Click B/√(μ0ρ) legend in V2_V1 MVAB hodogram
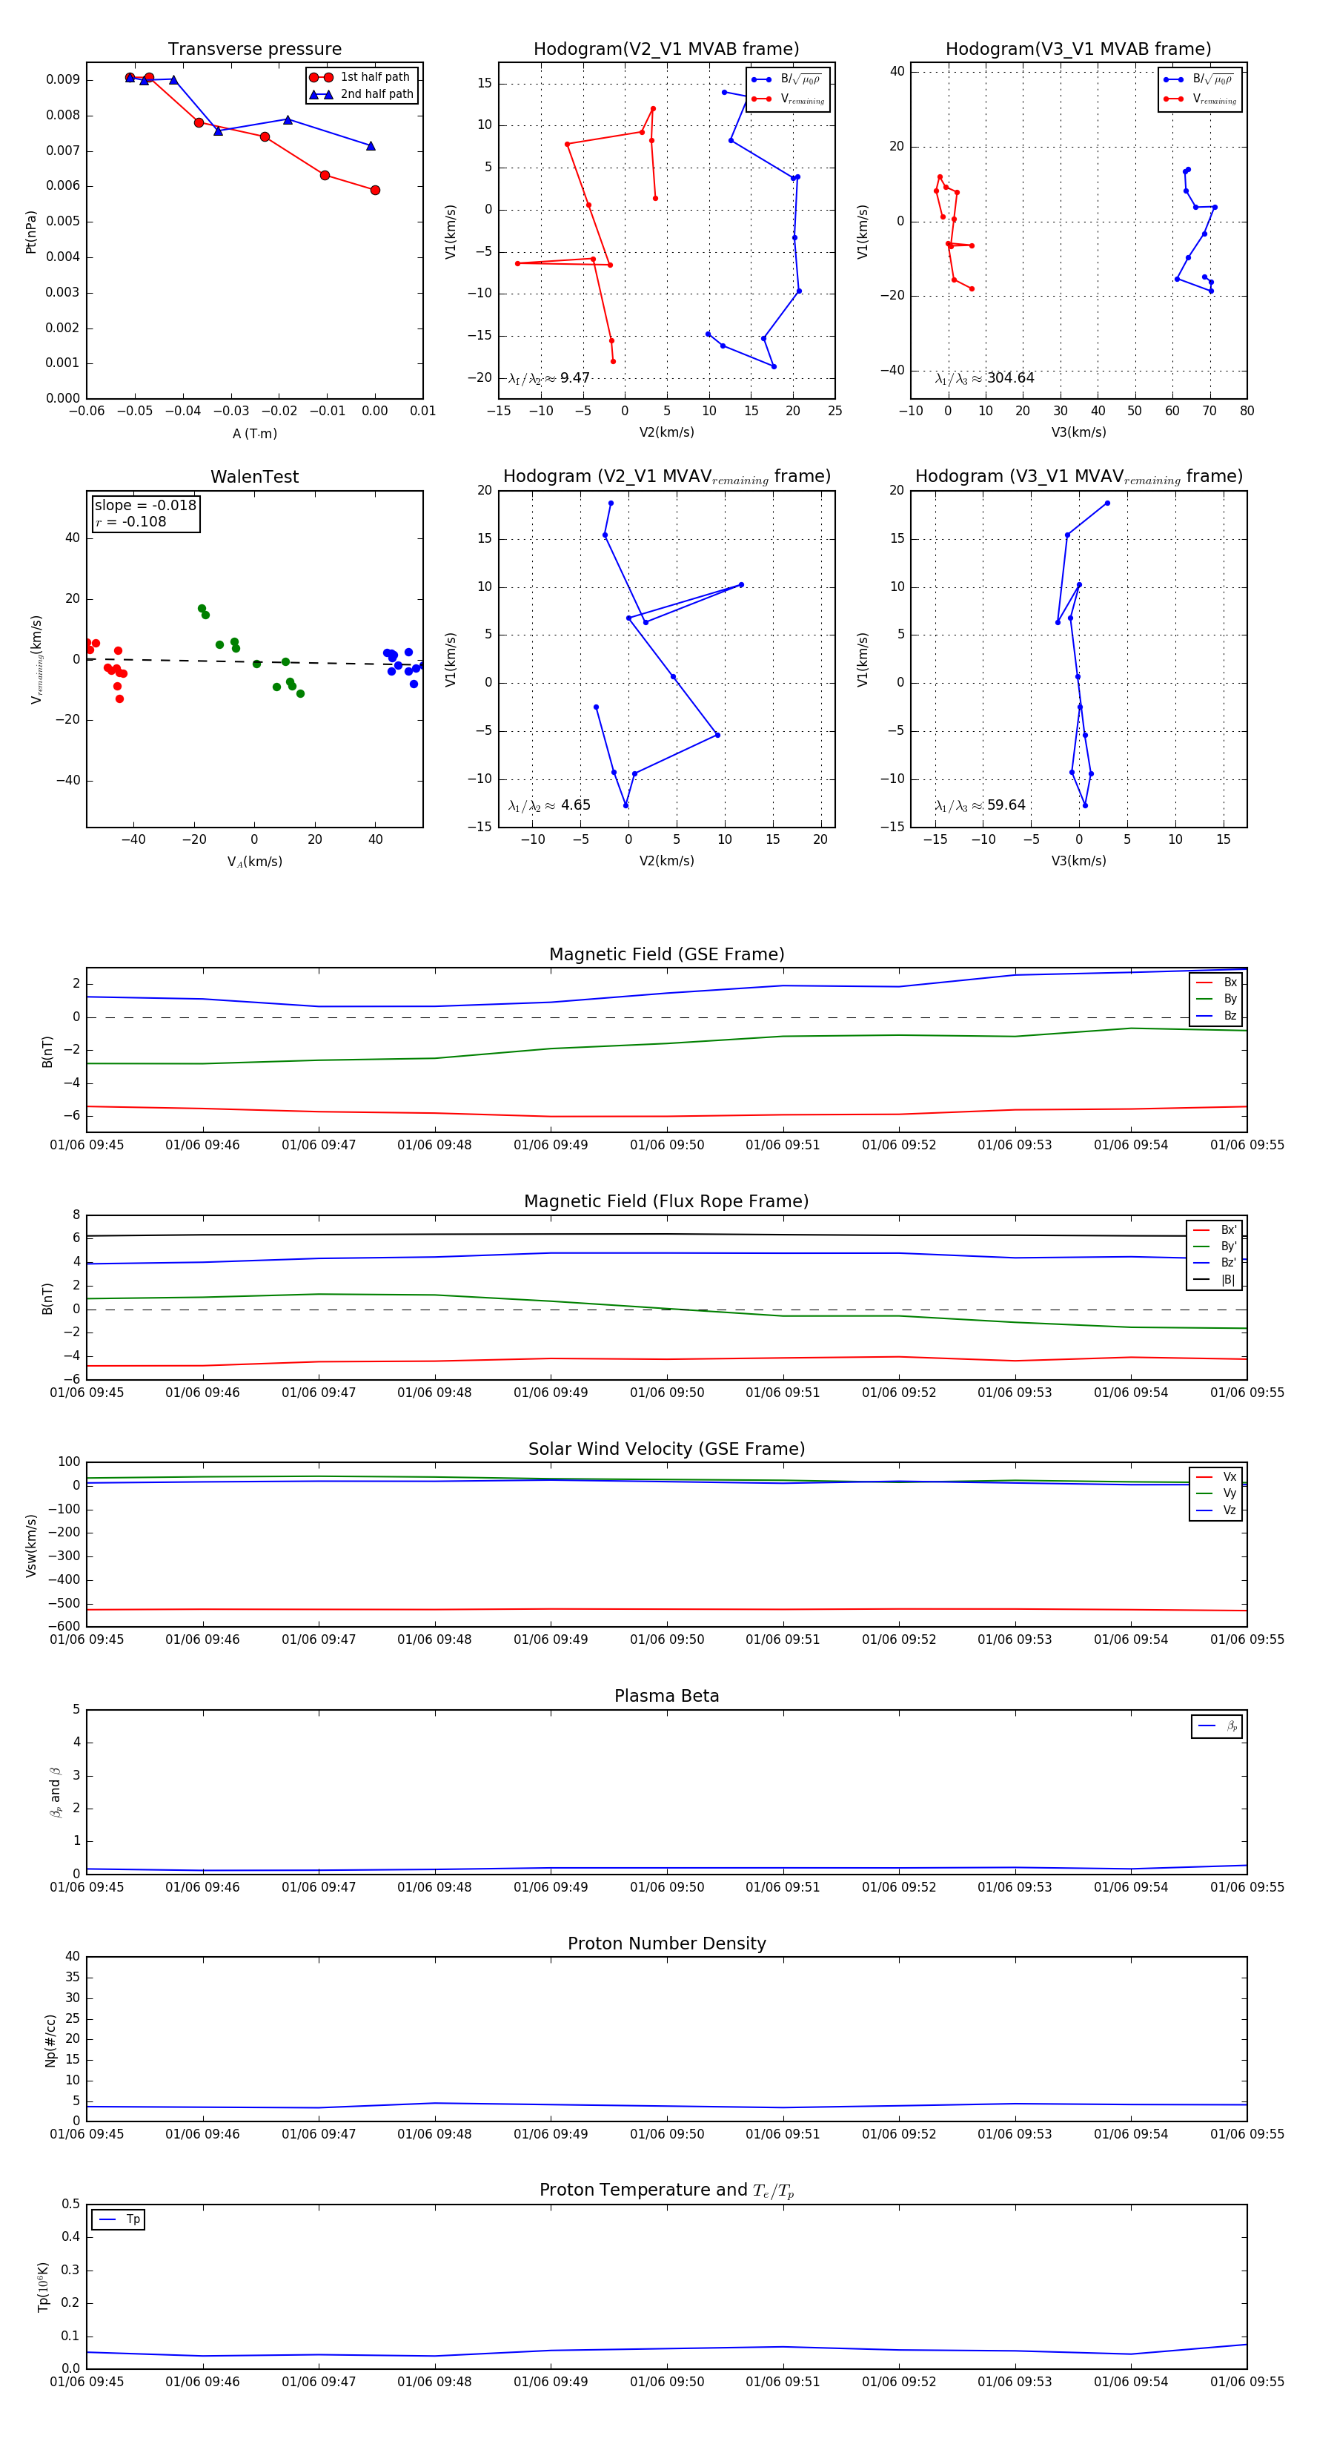This screenshot has height=2447, width=1334. tap(787, 80)
